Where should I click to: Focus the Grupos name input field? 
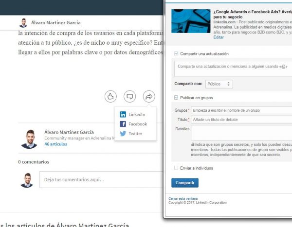[x=241, y=110]
